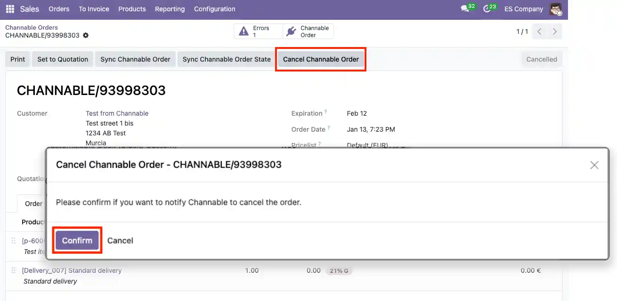This screenshot has width=617, height=301.
Task: Open the Reporting menu
Action: coord(170,8)
